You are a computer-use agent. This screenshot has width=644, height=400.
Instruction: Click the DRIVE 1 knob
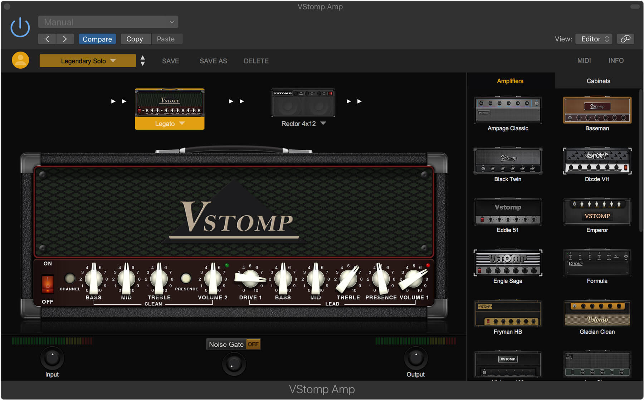tap(250, 279)
